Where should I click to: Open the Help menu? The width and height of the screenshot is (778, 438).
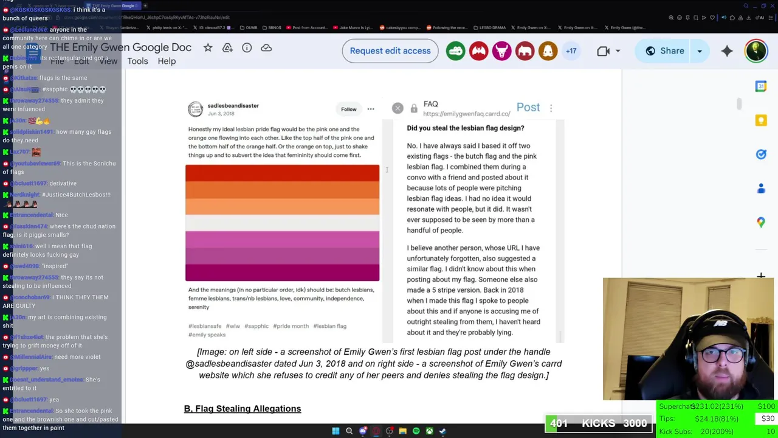pos(167,61)
